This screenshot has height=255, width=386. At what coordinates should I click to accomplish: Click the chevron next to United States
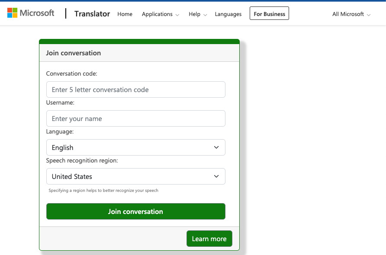point(216,176)
